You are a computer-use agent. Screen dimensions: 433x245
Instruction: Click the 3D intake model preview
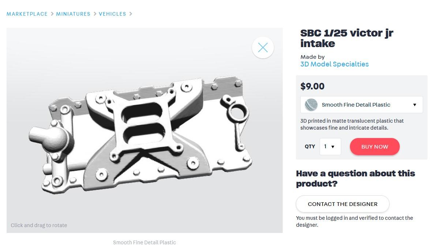(x=144, y=130)
